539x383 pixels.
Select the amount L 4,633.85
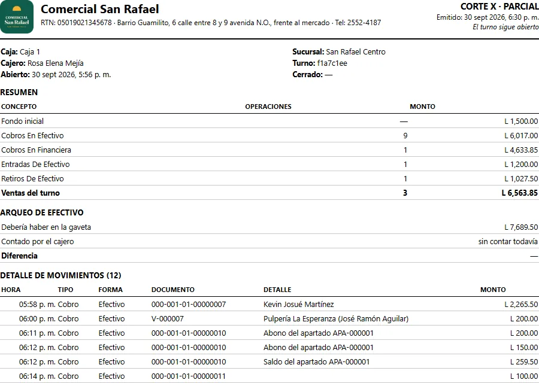pos(521,150)
